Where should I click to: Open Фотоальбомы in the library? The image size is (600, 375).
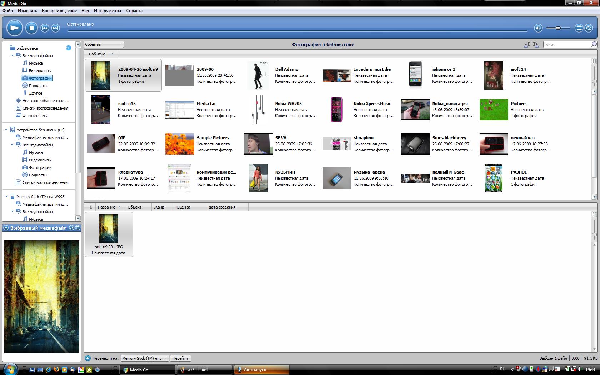[x=32, y=116]
